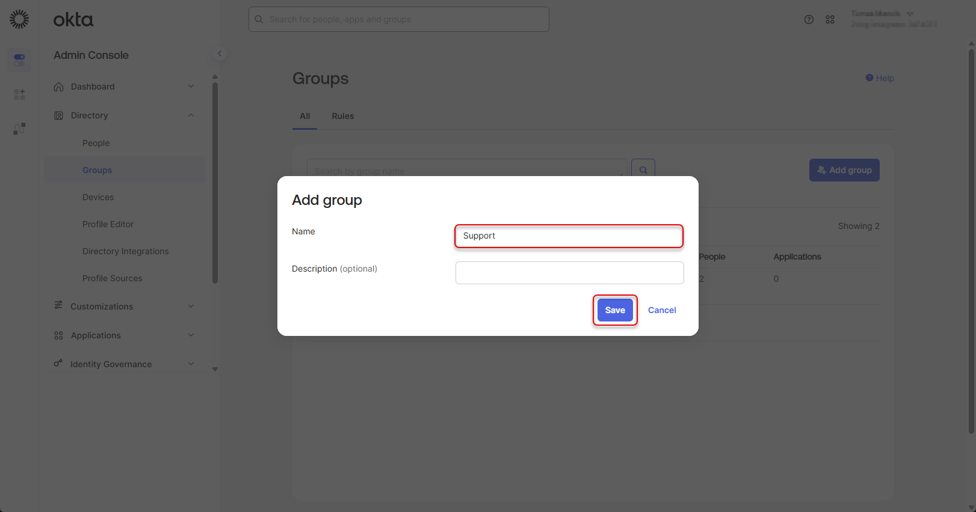
Task: Click the group search magnifier button
Action: tap(643, 170)
